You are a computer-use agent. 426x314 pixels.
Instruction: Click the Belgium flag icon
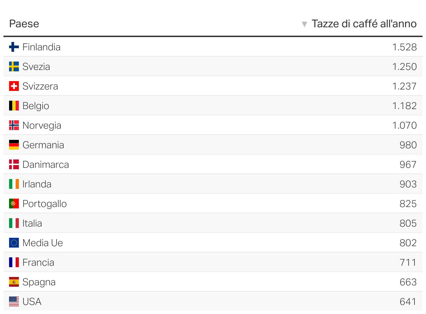pyautogui.click(x=14, y=106)
